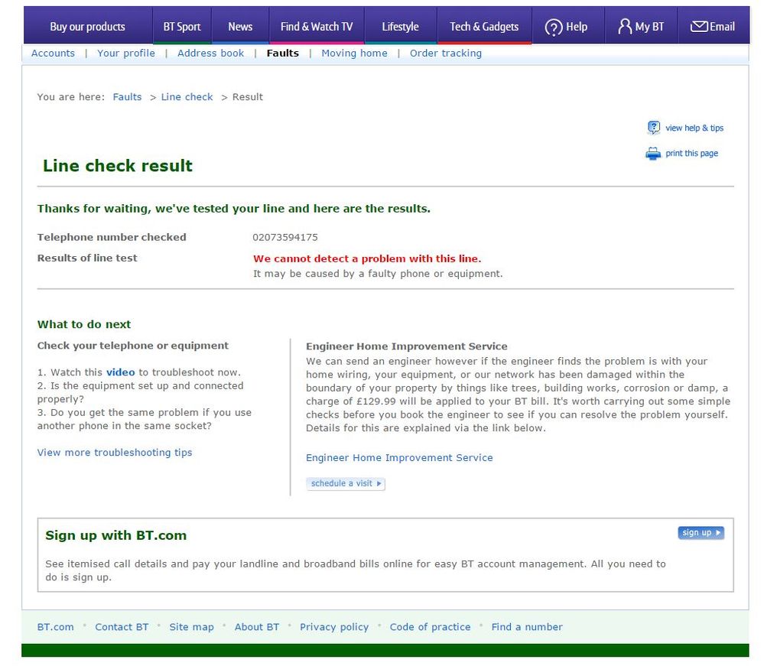The image size is (764, 666).
Task: Click the view help & tips link text
Action: [694, 128]
